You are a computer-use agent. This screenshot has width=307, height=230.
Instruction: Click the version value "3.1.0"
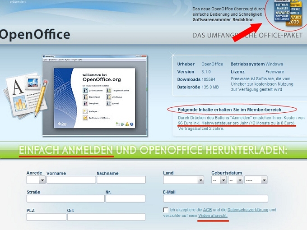206,72
